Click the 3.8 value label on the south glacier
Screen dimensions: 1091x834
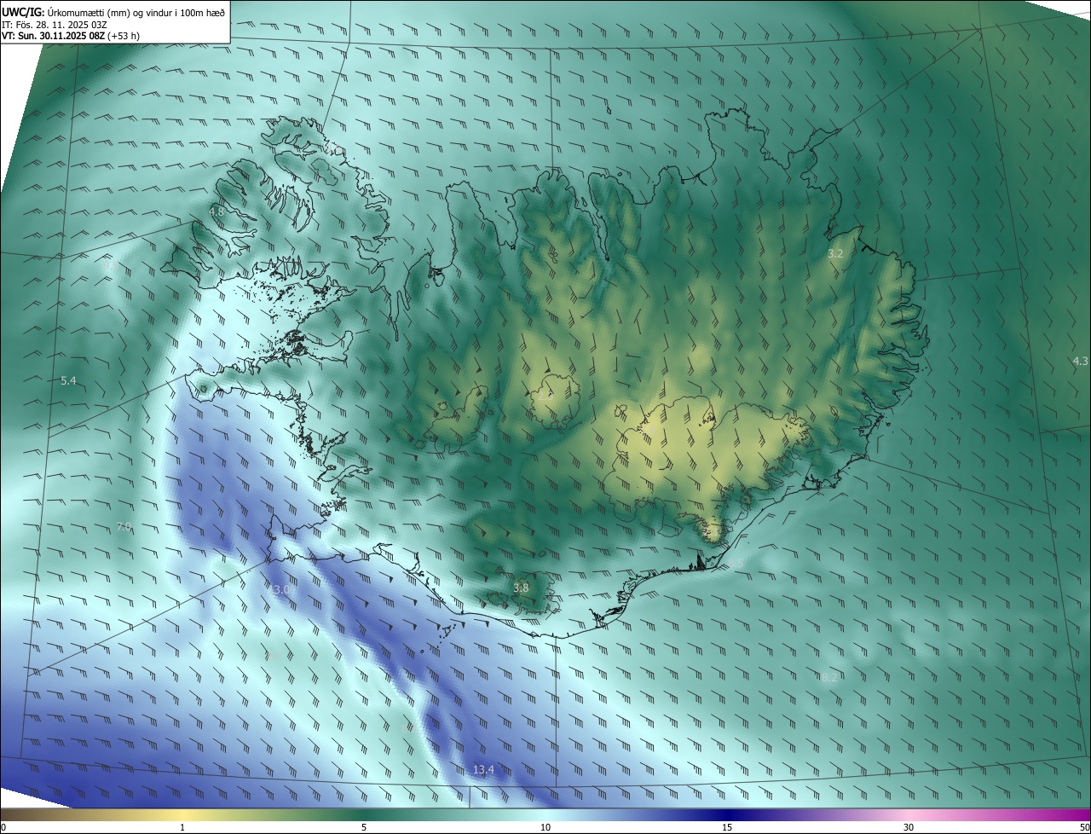(521, 588)
